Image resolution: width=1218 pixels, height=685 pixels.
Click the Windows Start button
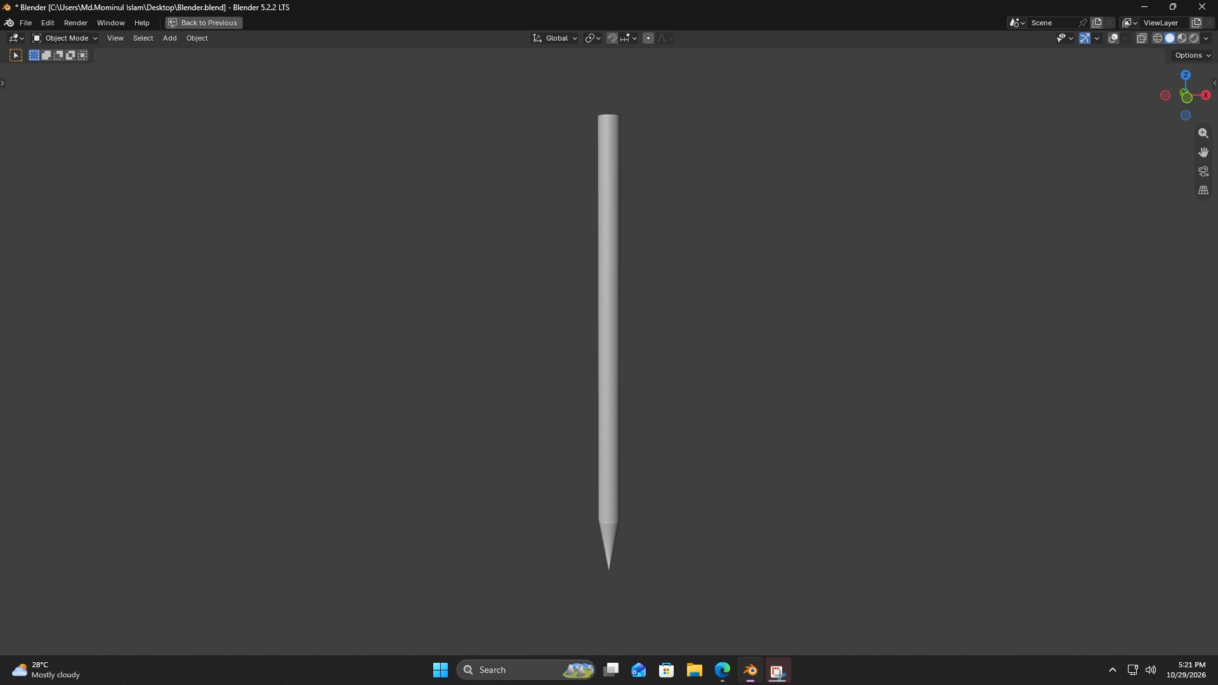pos(440,670)
